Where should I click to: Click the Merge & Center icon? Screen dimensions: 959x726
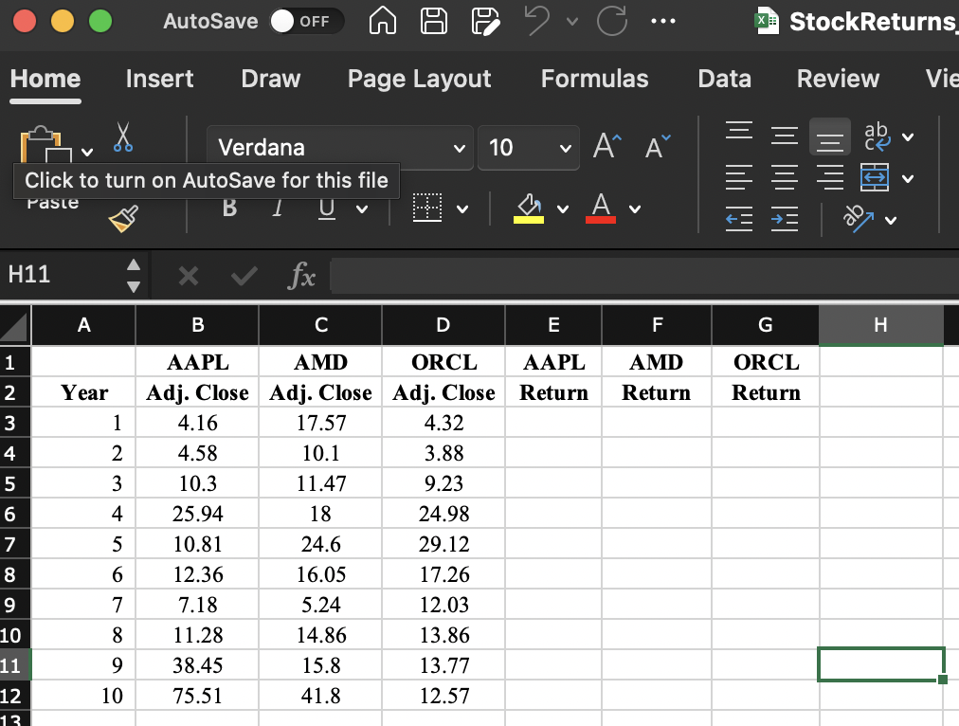(875, 177)
